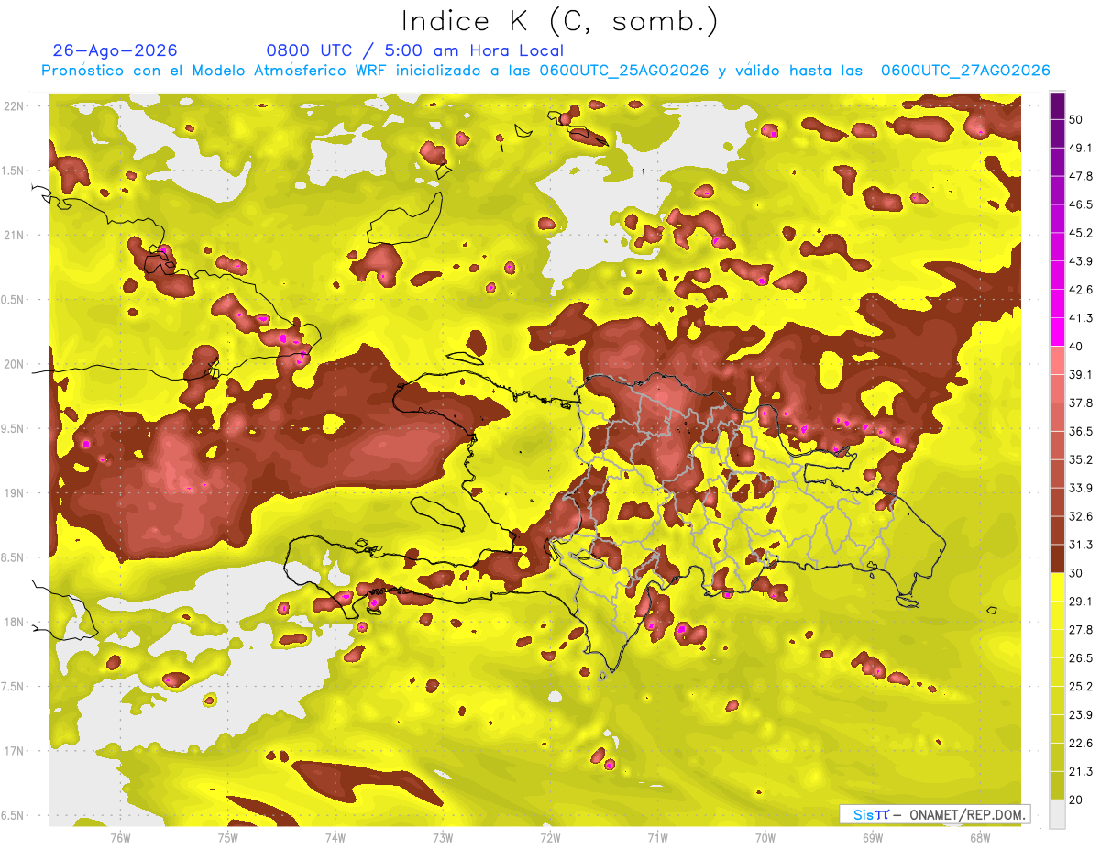This screenshot has height=850, width=1100.
Task: Select the initialization timestamp "0600UTC_25AGO2026"
Action: point(624,71)
